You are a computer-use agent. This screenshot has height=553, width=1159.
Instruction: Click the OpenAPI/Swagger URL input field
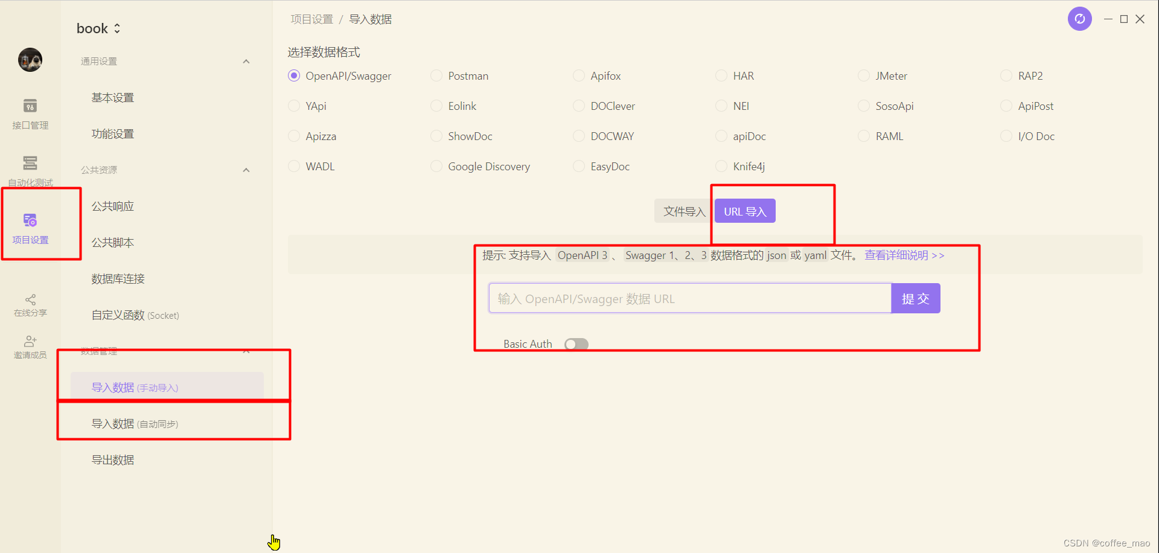coord(688,298)
